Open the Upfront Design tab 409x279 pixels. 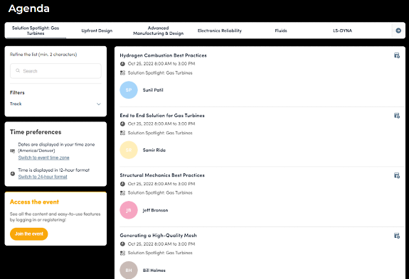(97, 31)
